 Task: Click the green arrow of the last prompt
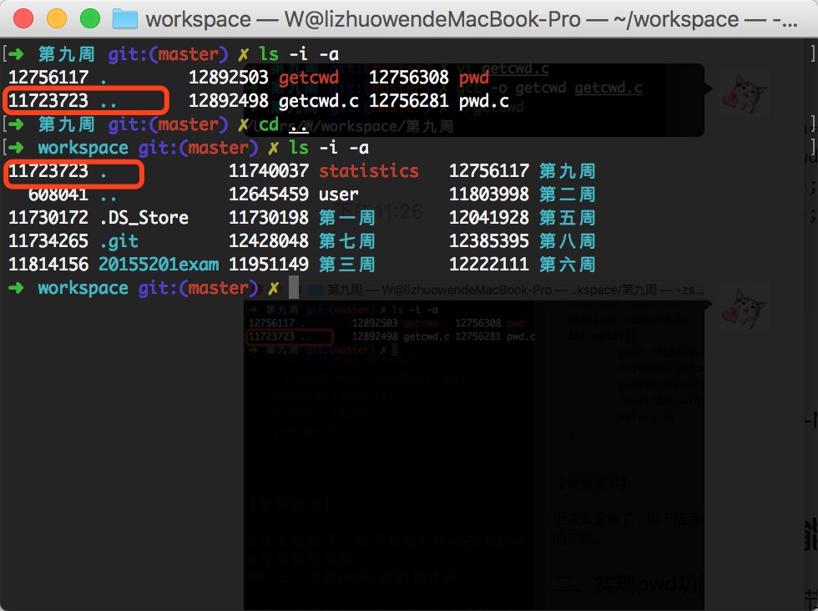(x=16, y=287)
